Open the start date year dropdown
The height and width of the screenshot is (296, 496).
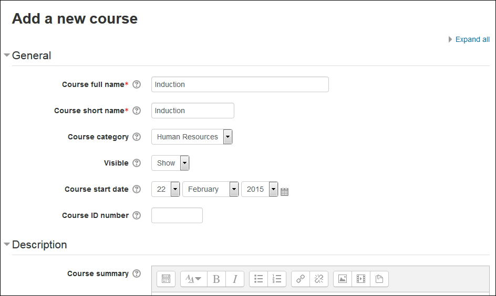pyautogui.click(x=260, y=189)
